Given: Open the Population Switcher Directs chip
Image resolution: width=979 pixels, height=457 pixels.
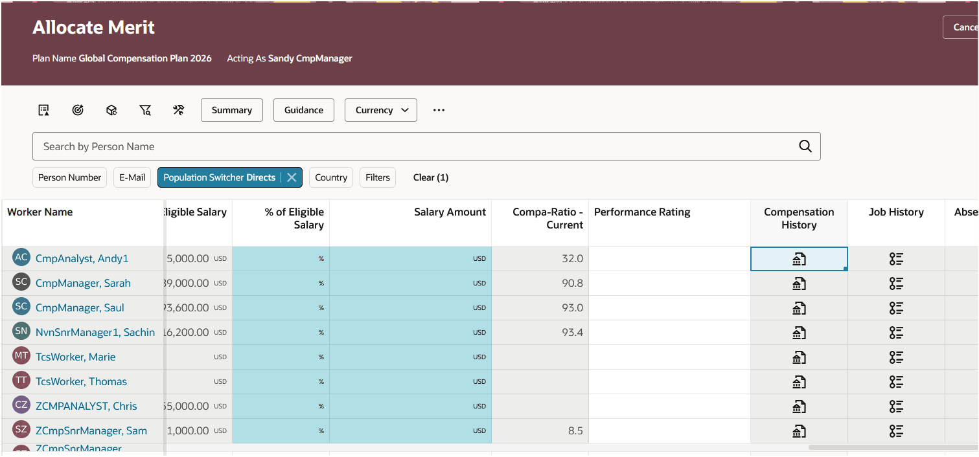Looking at the screenshot, I should [219, 177].
